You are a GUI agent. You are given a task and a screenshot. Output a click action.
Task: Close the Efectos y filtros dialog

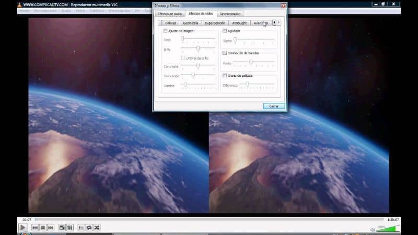pos(283,6)
